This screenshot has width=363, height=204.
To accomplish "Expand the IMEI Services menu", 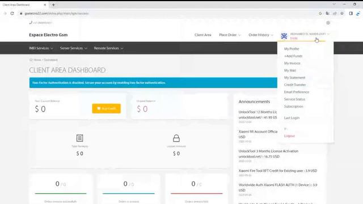I will [x=41, y=48].
